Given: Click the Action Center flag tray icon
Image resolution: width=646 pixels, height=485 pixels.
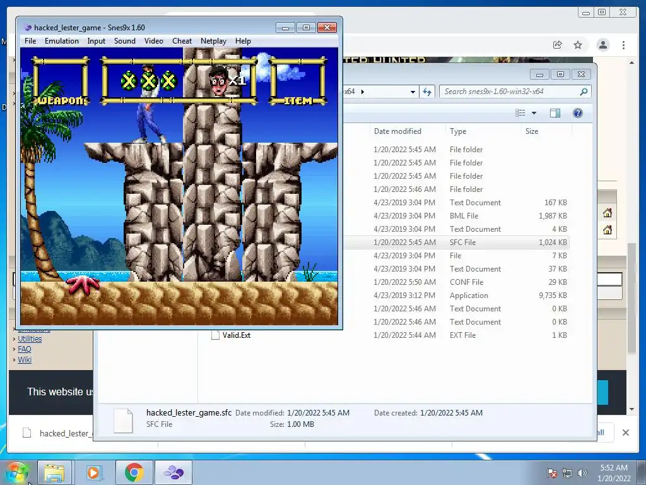Looking at the screenshot, I should click(551, 473).
